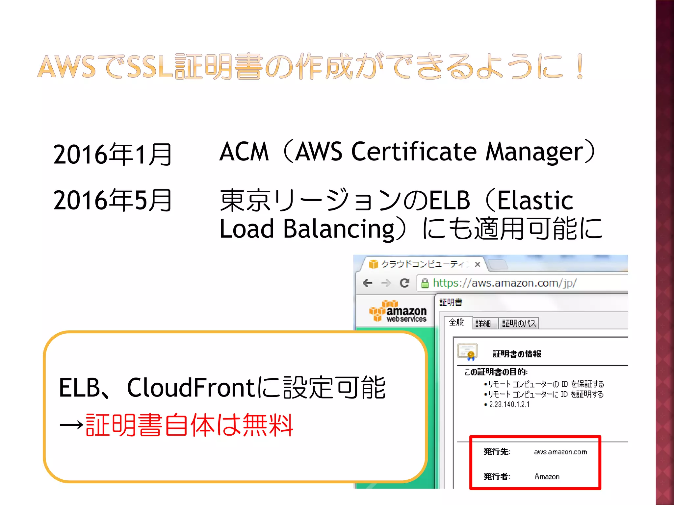Viewport: 674px width, 505px height.
Task: Click リモート コンピューターに ID を証明する line
Action: tap(544, 394)
